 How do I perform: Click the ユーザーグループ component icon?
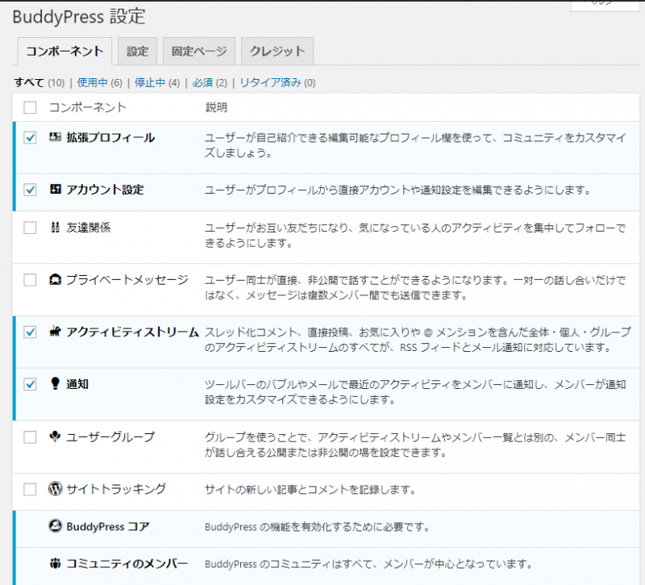click(x=56, y=437)
